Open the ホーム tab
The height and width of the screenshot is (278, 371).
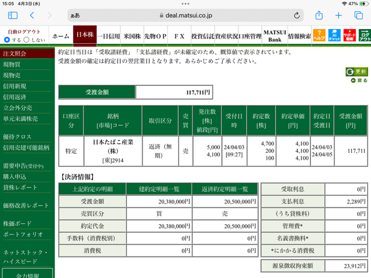click(61, 36)
